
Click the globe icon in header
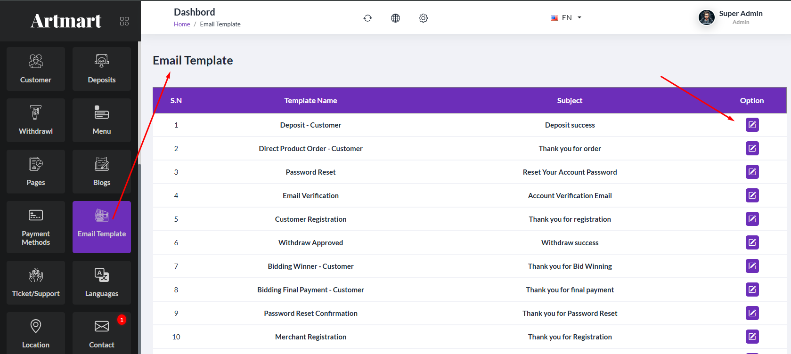pyautogui.click(x=395, y=18)
